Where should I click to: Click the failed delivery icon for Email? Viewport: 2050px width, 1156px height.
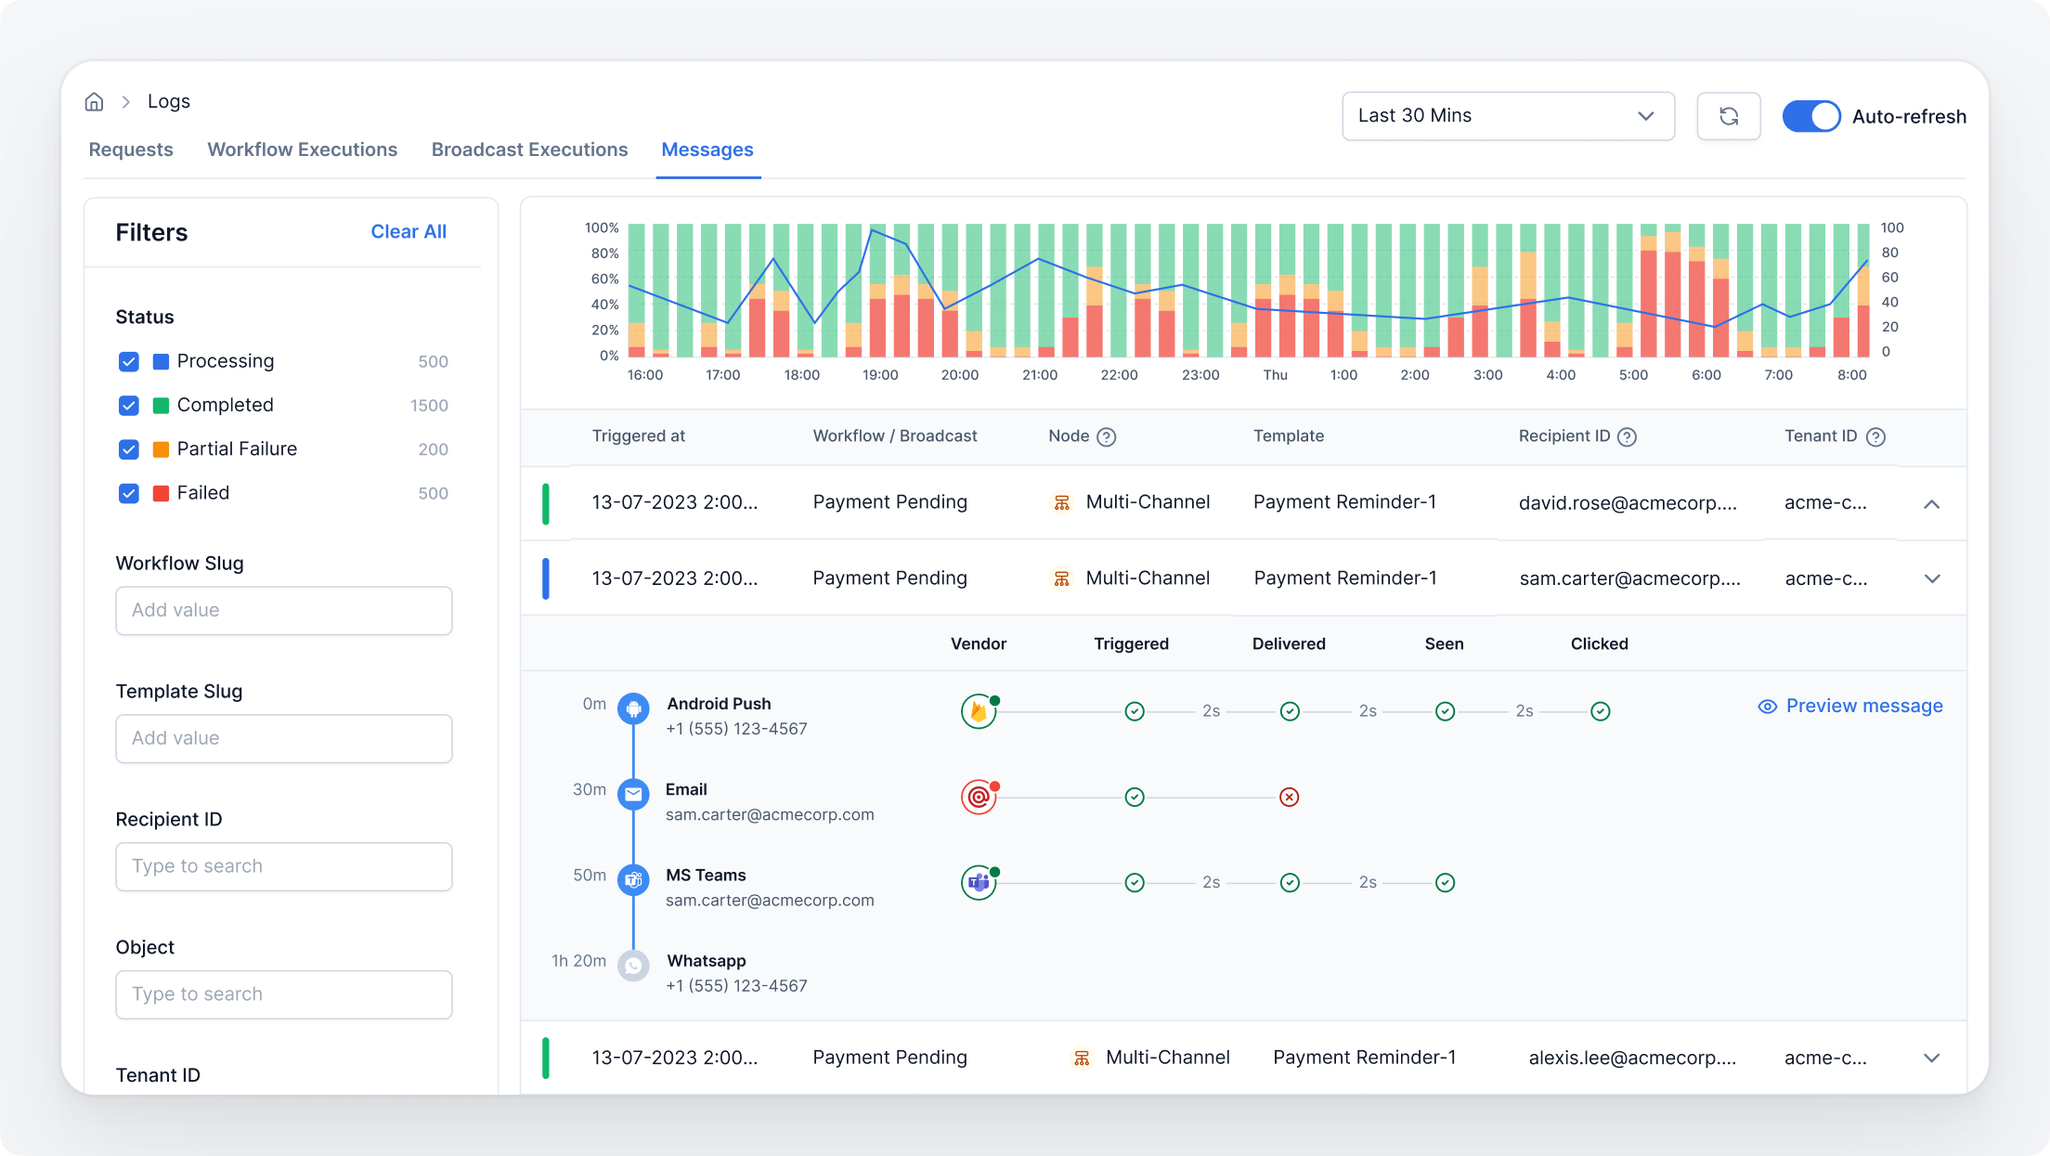tap(1289, 798)
